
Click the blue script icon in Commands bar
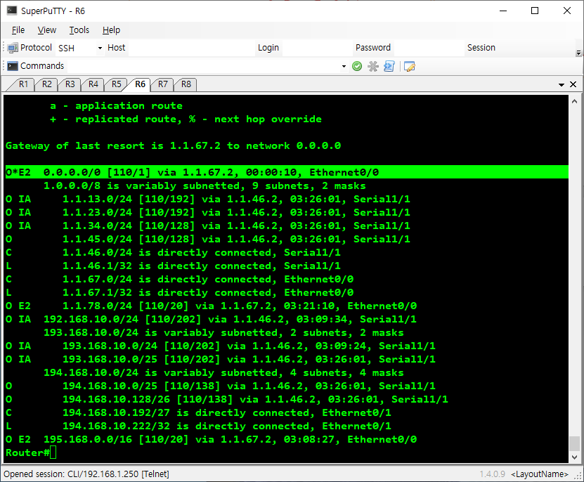pyautogui.click(x=389, y=66)
